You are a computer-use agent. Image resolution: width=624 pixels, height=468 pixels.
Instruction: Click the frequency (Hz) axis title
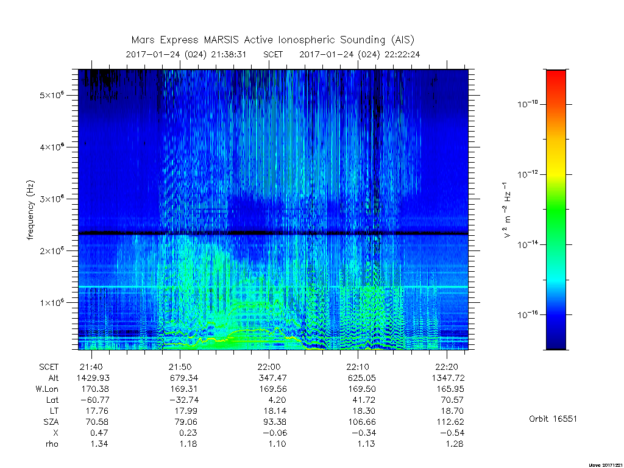[x=30, y=210]
